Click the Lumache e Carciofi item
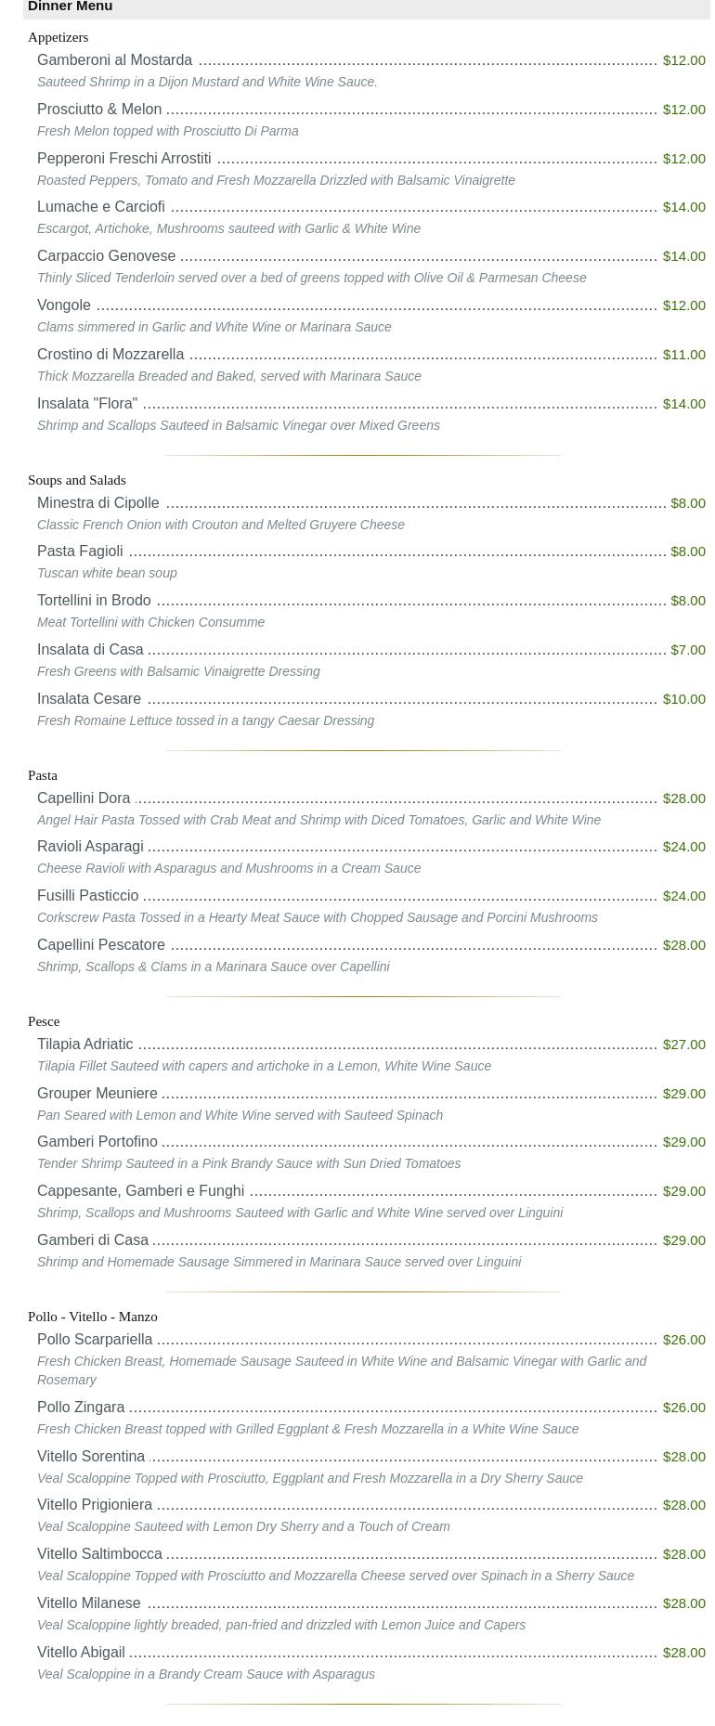Image resolution: width=715 pixels, height=1726 pixels. click(x=101, y=207)
